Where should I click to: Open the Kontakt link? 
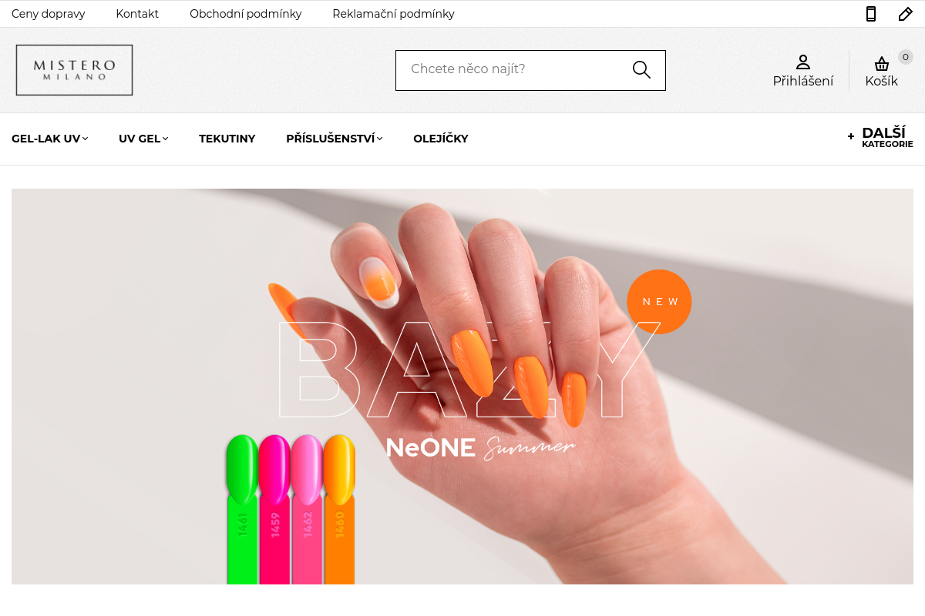click(137, 14)
